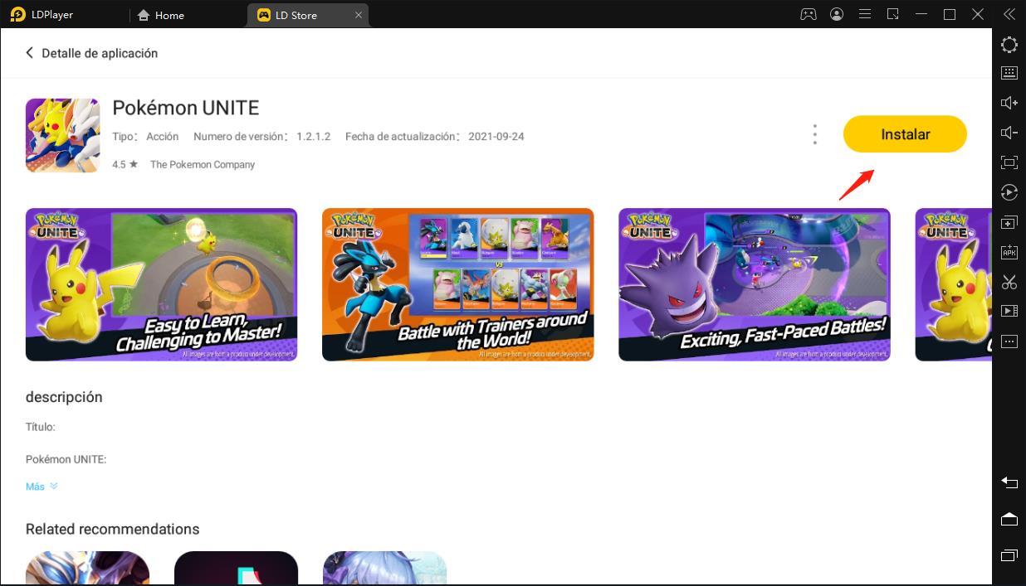Click the Related recommendations heading
Image resolution: width=1026 pixels, height=586 pixels.
click(x=113, y=529)
